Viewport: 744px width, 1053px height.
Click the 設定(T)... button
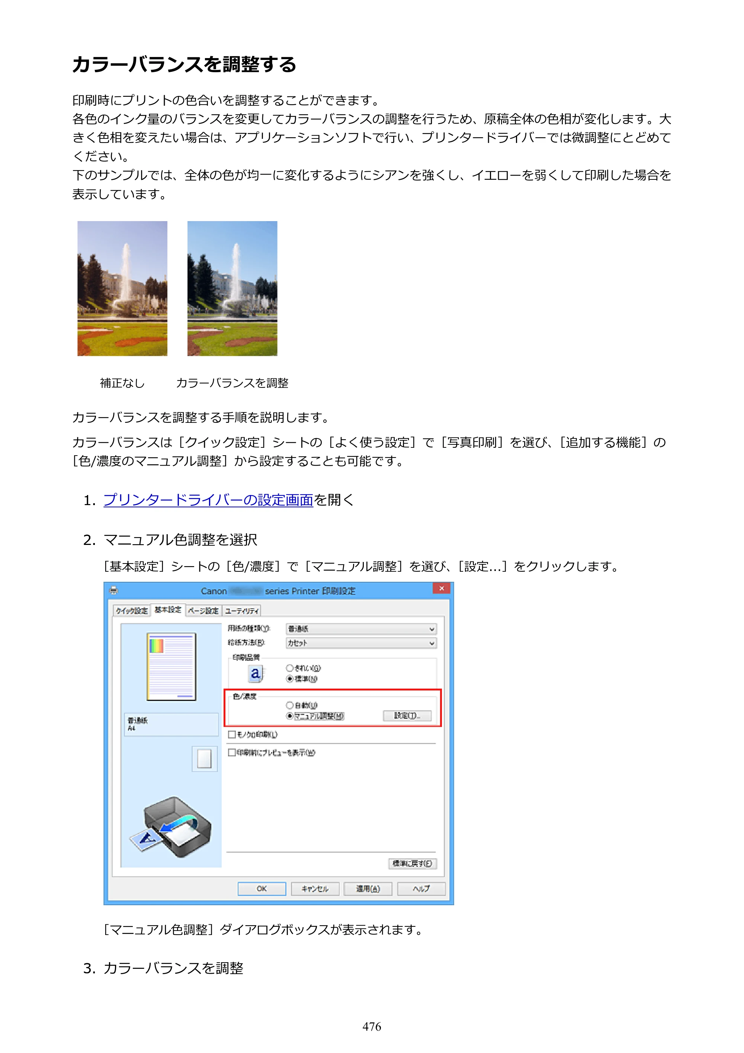(x=407, y=715)
